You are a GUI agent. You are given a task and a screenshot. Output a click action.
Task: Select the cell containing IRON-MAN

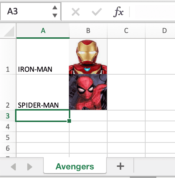pyautogui.click(x=43, y=56)
